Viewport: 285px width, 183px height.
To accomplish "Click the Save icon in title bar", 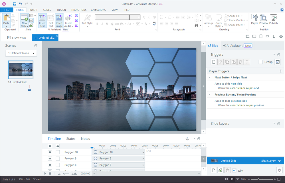I will tap(15, 4).
